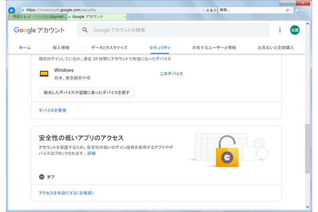Click the magnifier icon in browser search box
This screenshot has height=212, width=318.
click(x=287, y=10)
